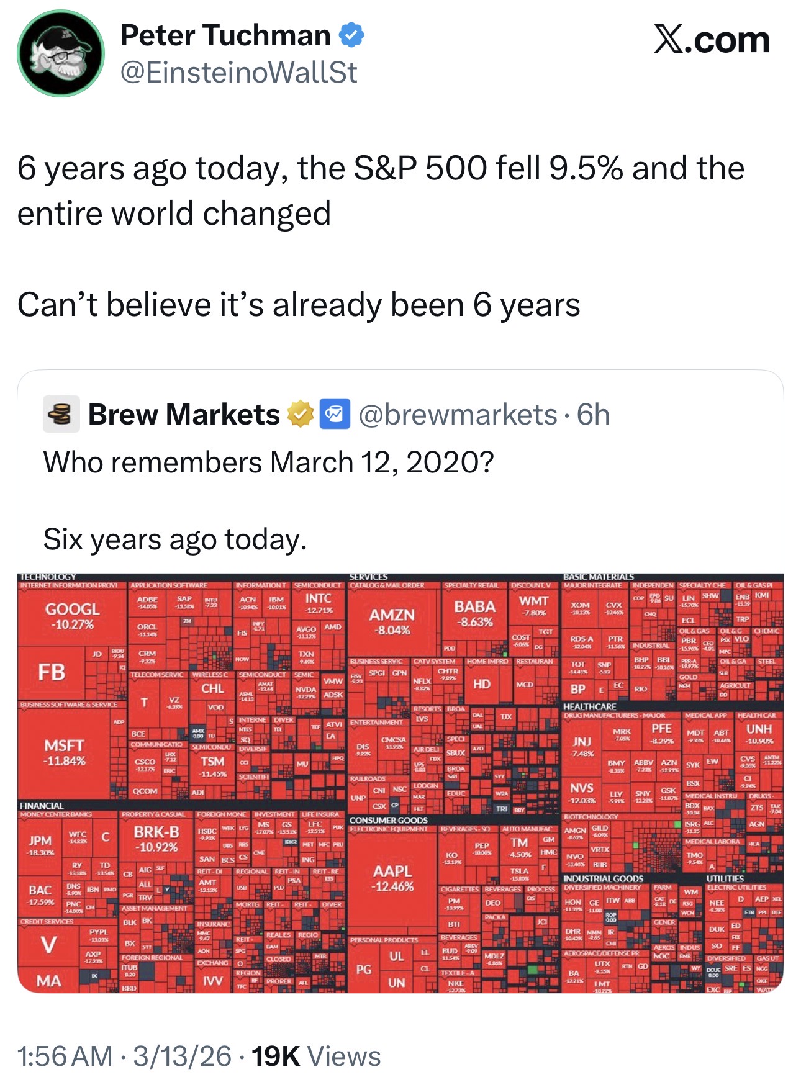Image resolution: width=801 pixels, height=1090 pixels.
Task: Click the blue verified badge beside Peter Tuchman
Action: 351,35
